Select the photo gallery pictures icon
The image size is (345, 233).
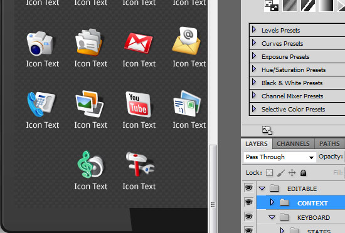[89, 103]
